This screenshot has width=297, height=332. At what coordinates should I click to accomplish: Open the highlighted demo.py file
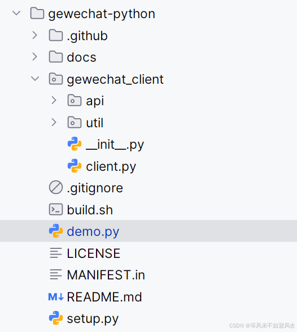(x=93, y=232)
